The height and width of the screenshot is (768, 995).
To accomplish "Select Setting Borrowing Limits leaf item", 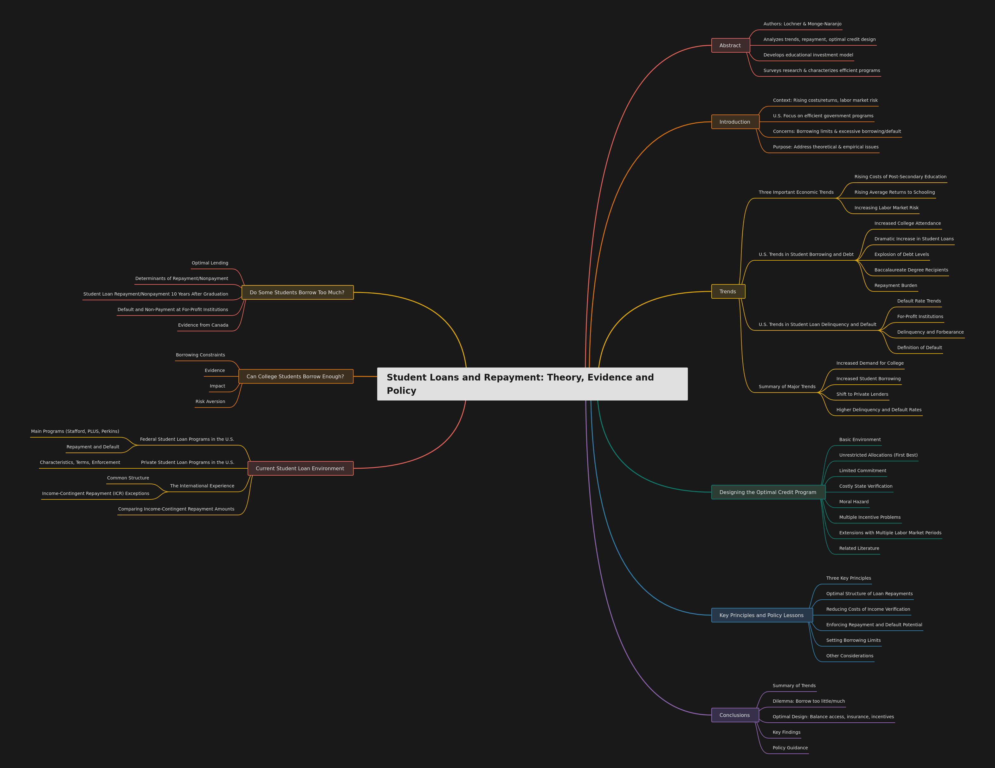I will point(853,641).
